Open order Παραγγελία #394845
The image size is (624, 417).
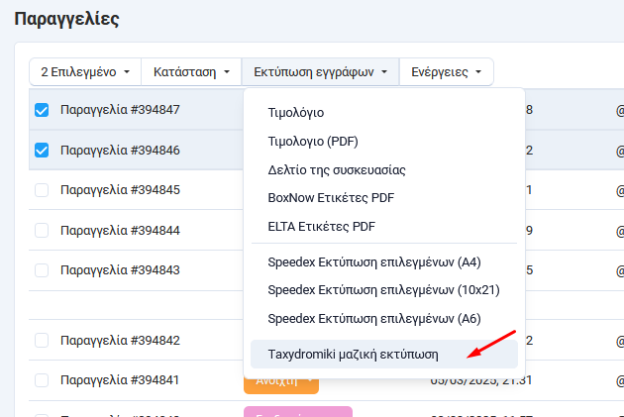(120, 190)
